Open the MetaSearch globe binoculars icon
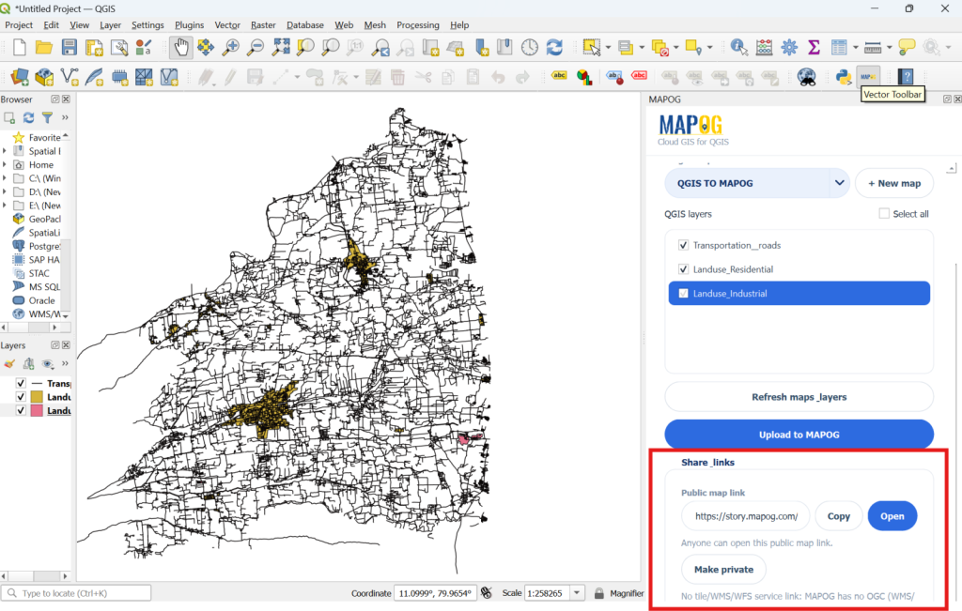 [x=806, y=77]
